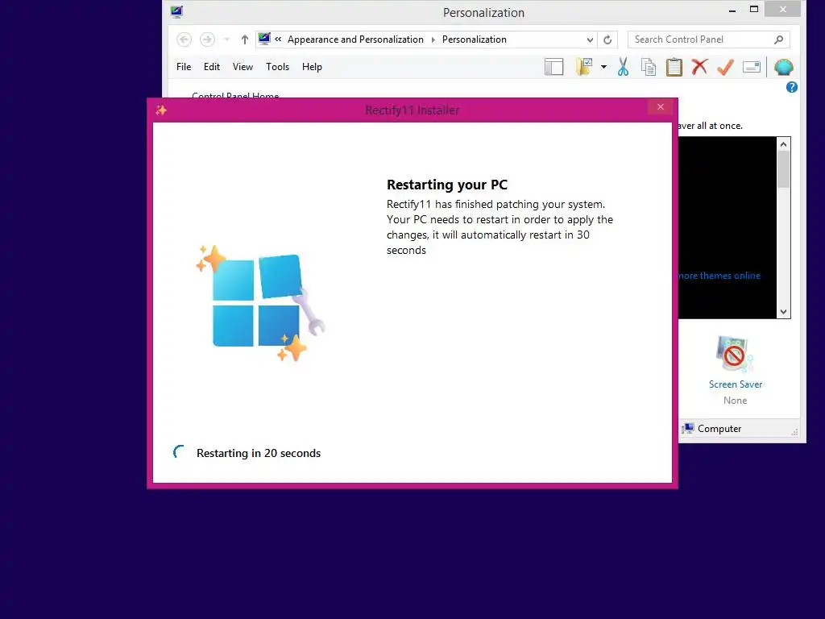825x619 pixels.
Task: Select the Personalization breadcrumb
Action: point(474,39)
